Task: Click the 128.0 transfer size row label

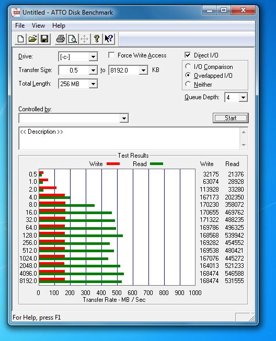Action: (x=30, y=235)
